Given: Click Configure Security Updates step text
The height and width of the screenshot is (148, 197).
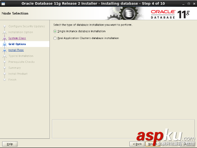Looking at the screenshot, I should pos(27,26).
